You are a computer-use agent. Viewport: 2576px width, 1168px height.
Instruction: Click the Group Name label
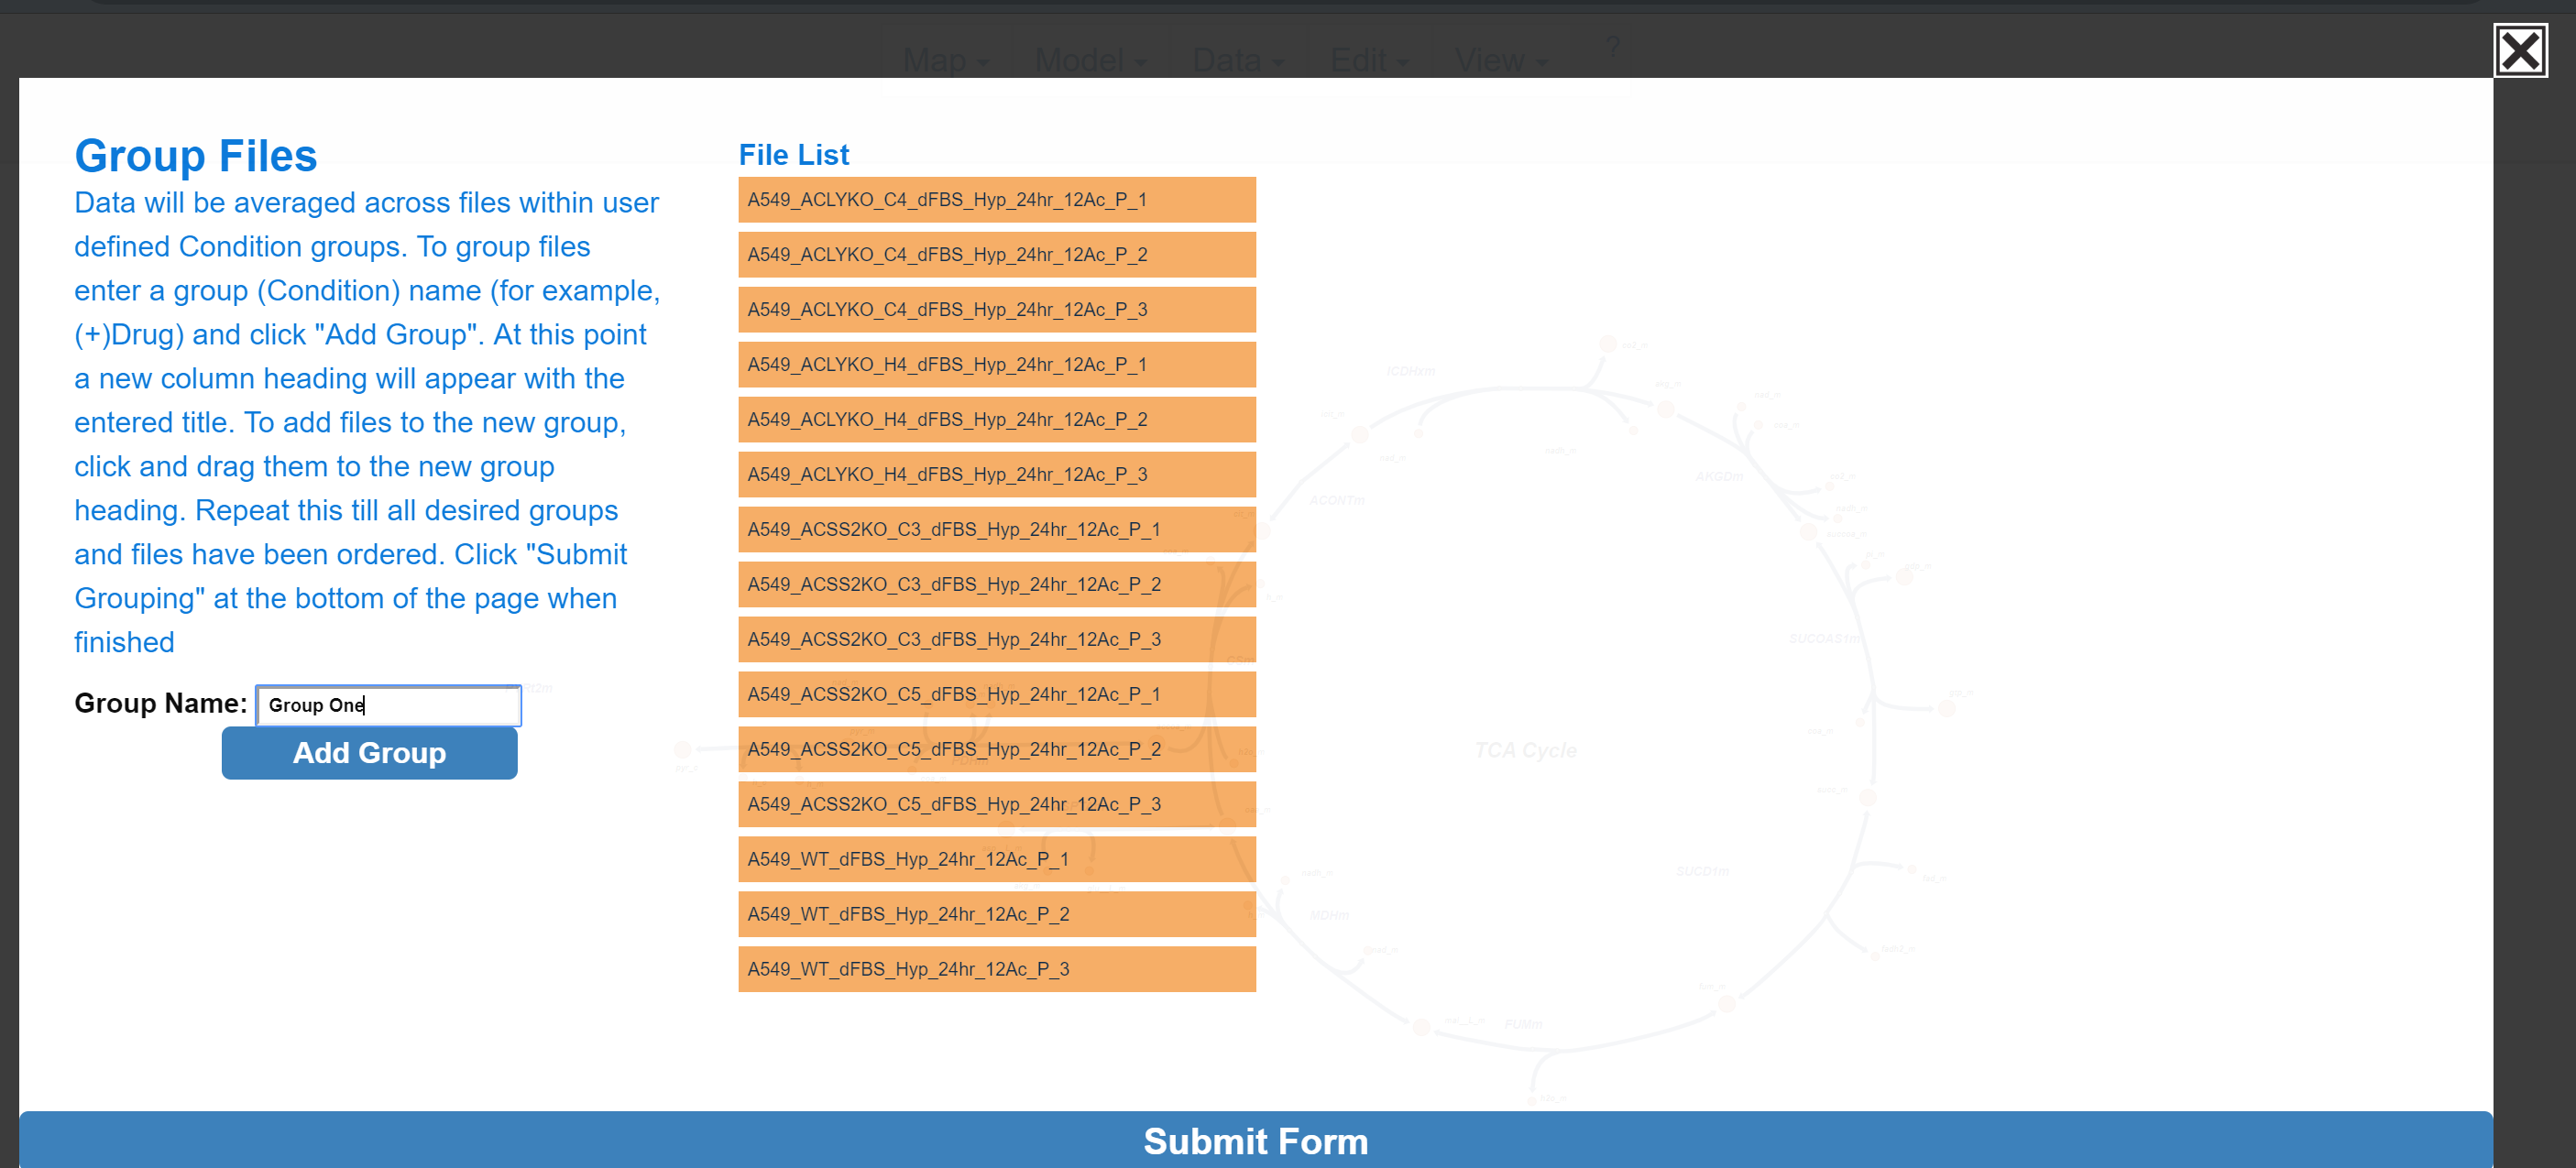pos(160,704)
